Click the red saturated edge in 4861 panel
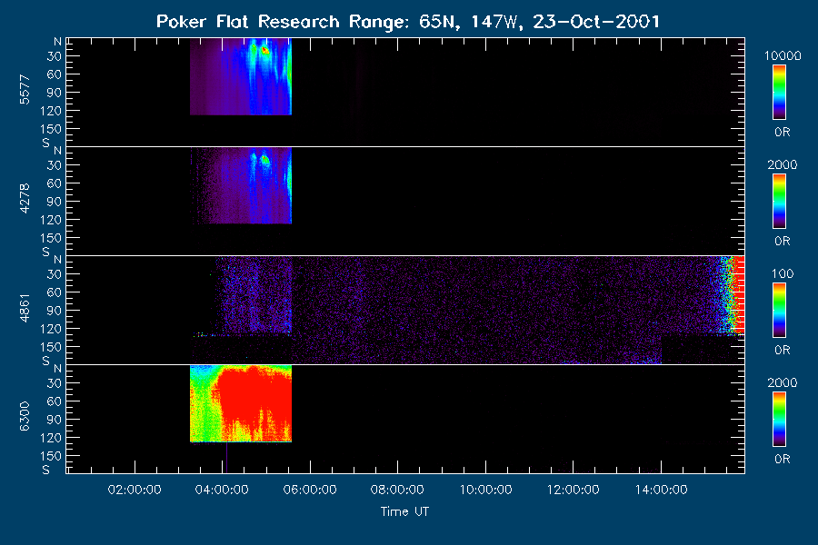Viewport: 818px width, 545px height. click(x=739, y=293)
